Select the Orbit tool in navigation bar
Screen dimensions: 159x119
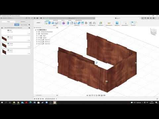tap(87, 95)
